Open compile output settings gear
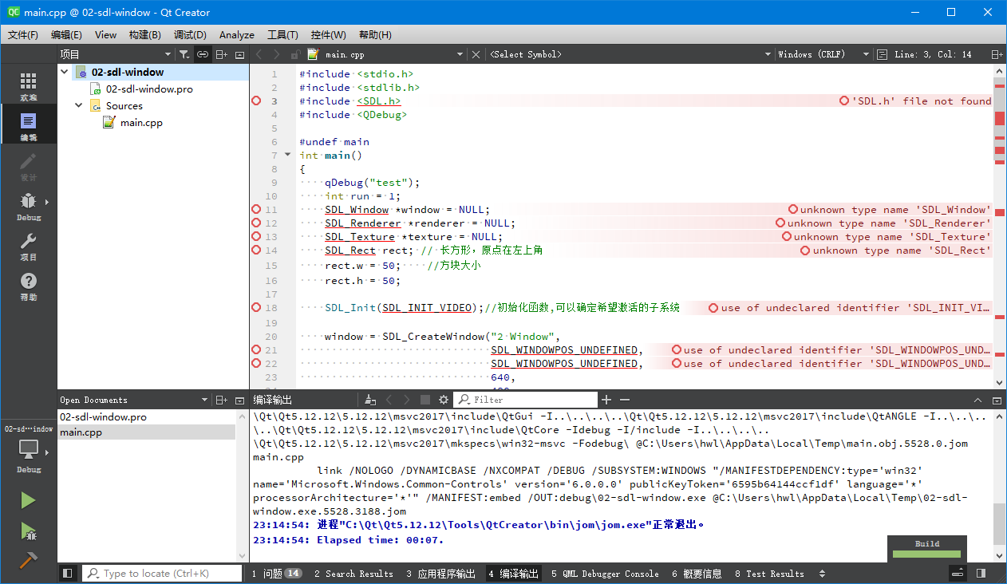 tap(444, 400)
